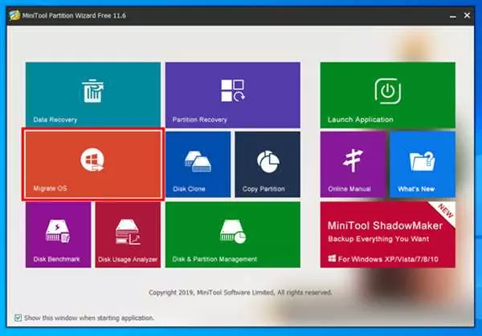Uncheck Show this window when starting application
Screen dimensions: 482x336
tap(18, 318)
